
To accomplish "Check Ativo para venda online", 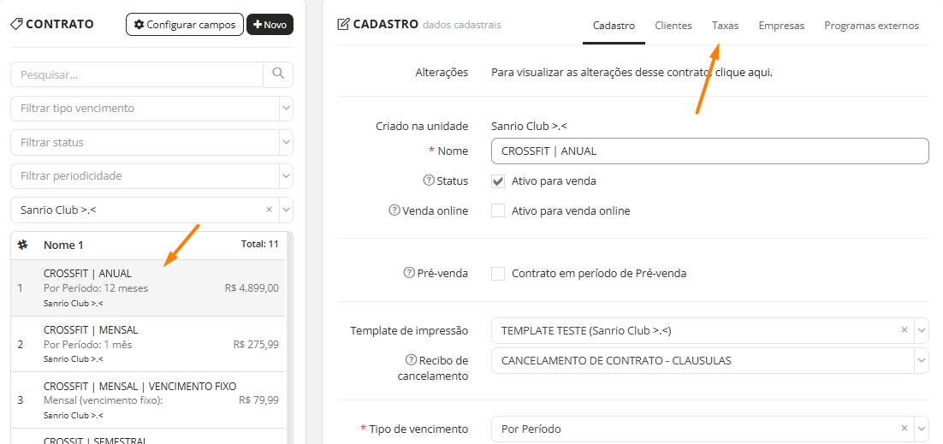I will (x=498, y=210).
